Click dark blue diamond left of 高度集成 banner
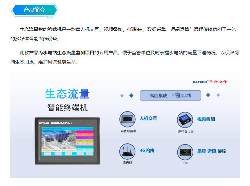250x186 pixels. (131, 95)
